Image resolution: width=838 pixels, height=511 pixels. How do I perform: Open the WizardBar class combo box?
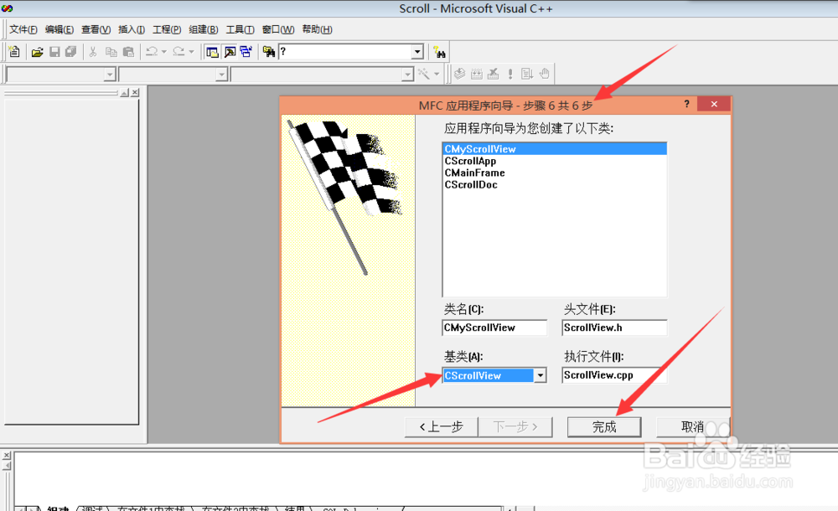[x=61, y=74]
